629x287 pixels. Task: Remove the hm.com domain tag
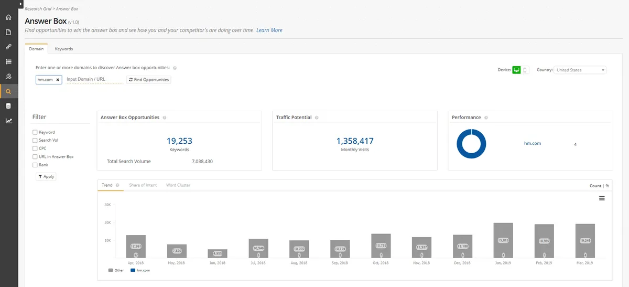click(58, 80)
